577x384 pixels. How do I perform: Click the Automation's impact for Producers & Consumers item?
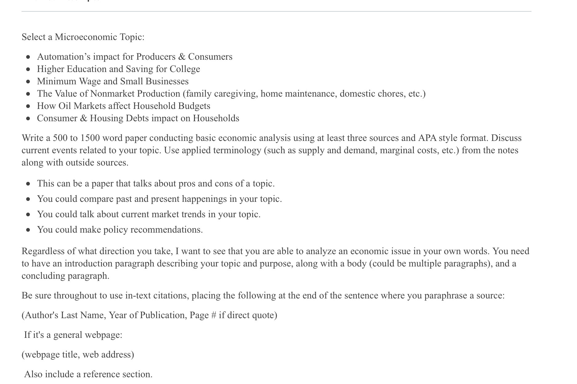[x=135, y=57]
